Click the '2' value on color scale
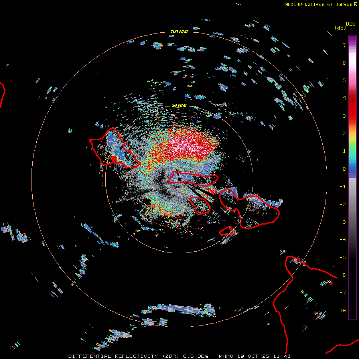 coord(344,134)
